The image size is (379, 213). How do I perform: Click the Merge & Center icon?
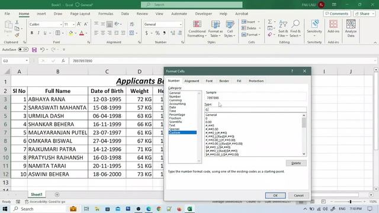tap(131, 33)
